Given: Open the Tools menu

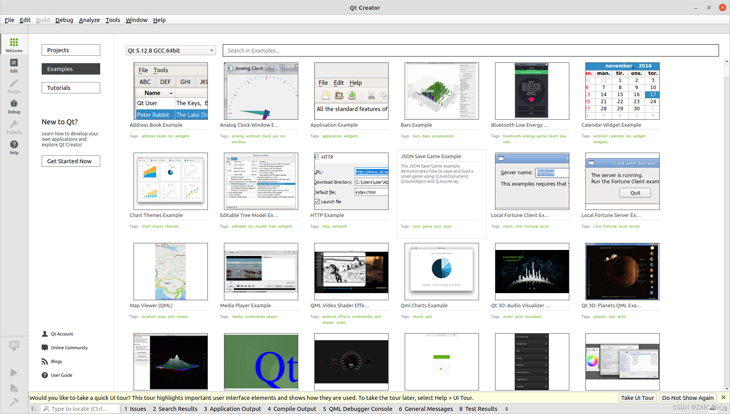Looking at the screenshot, I should coord(113,20).
